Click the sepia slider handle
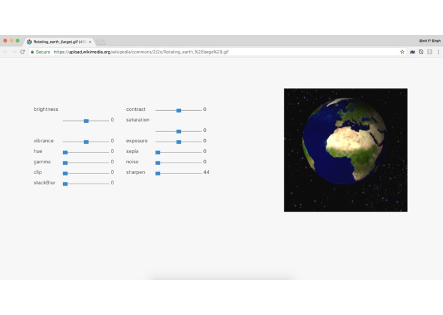This screenshot has height=315, width=443. (x=158, y=152)
